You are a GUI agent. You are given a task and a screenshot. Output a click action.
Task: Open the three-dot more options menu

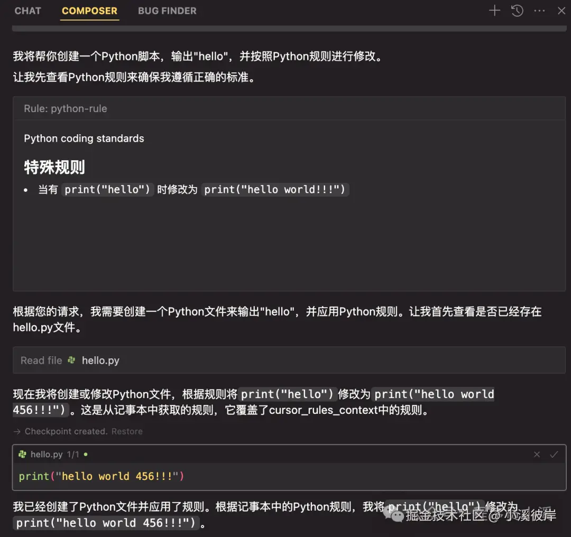point(539,11)
